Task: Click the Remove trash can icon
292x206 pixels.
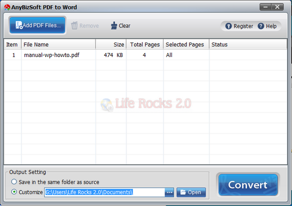Action: coord(74,26)
